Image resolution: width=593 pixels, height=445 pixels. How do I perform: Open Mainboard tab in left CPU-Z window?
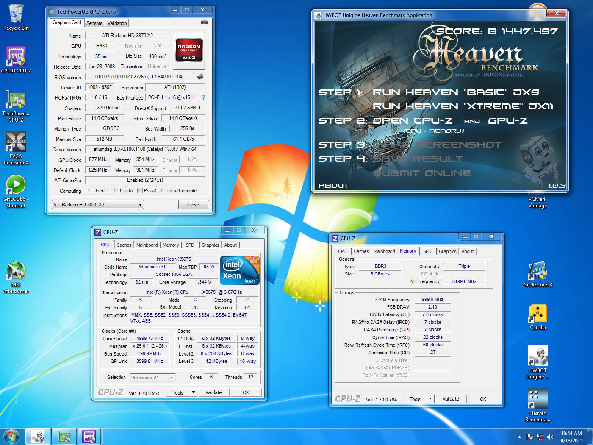click(147, 245)
